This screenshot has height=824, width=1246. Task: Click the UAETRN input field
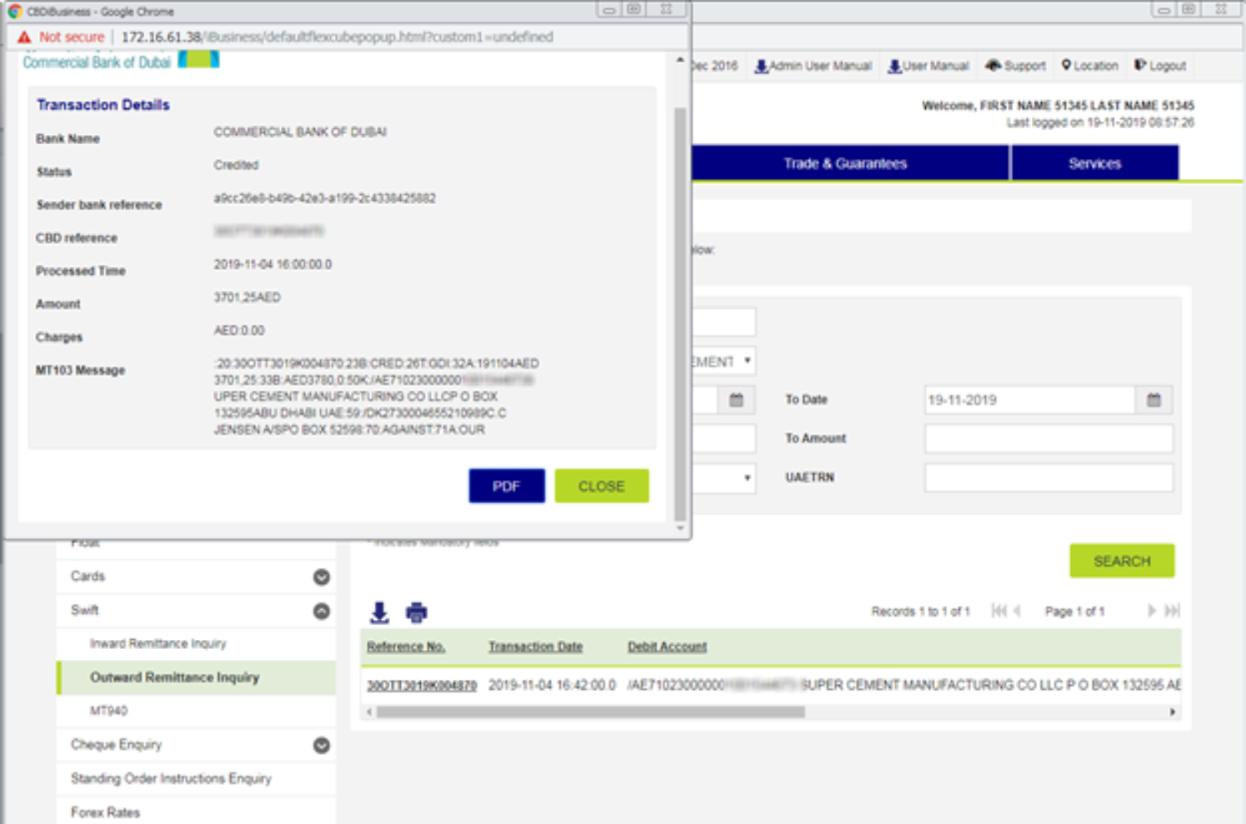pyautogui.click(x=1048, y=477)
